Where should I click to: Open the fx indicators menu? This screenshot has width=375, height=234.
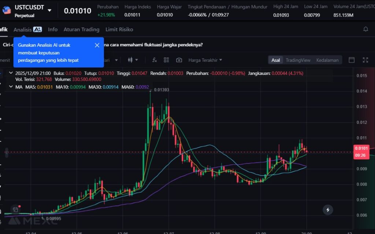(x=155, y=60)
